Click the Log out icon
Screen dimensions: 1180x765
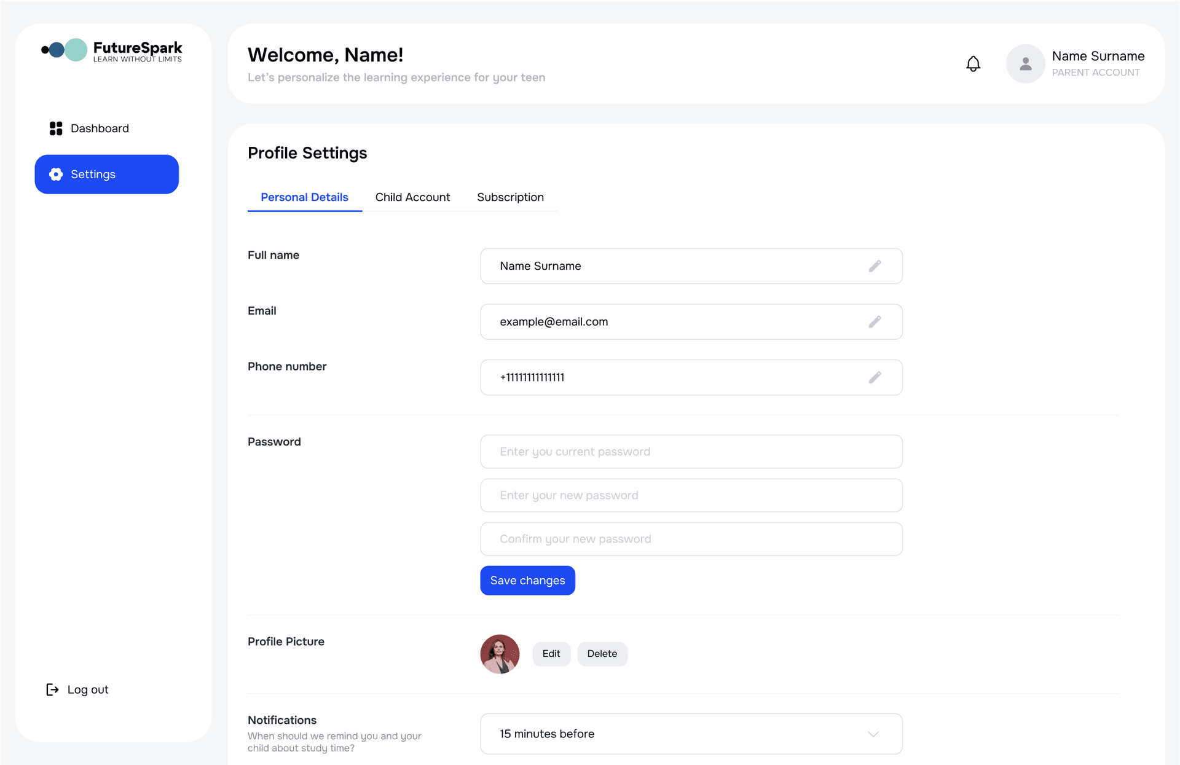tap(52, 689)
